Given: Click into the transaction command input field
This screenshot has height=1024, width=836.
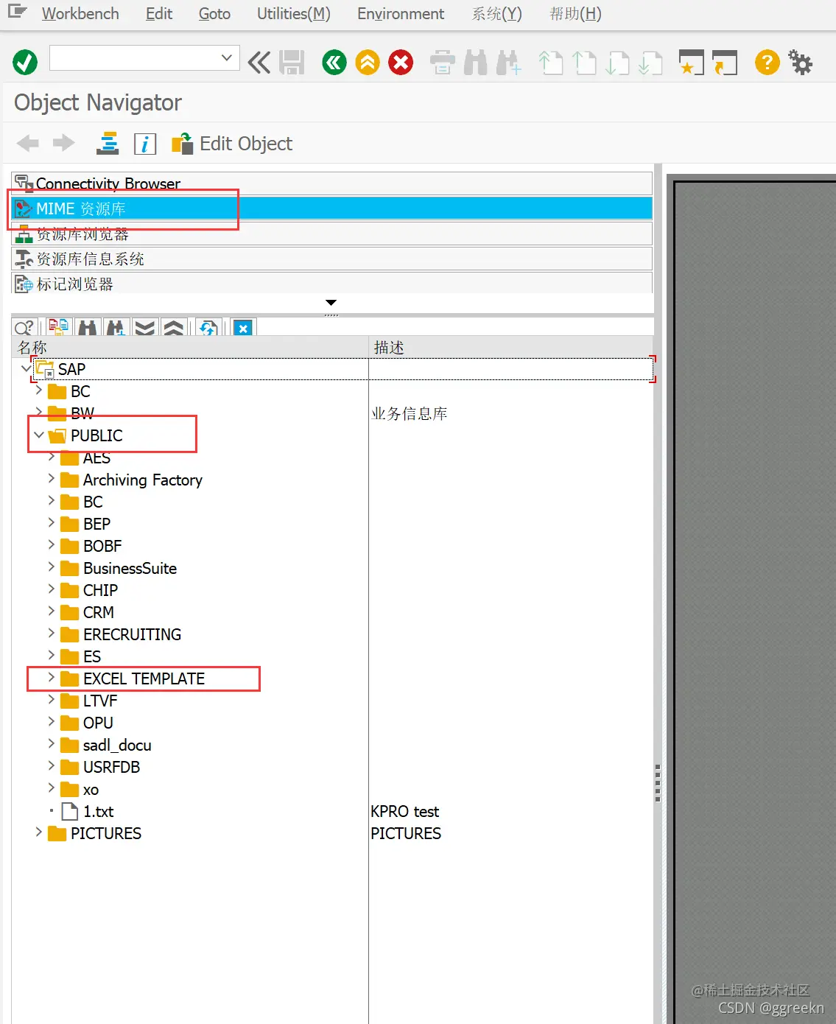Looking at the screenshot, I should tap(135, 57).
